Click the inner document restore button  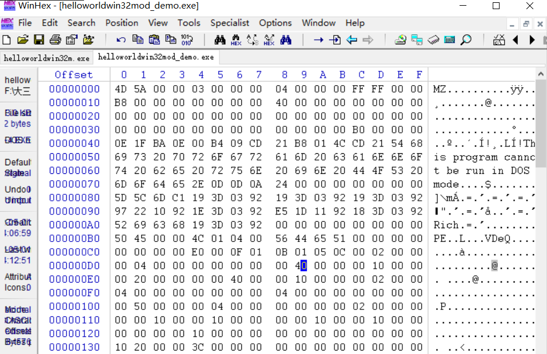[526, 24]
